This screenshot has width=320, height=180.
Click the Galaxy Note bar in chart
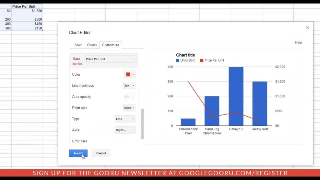tap(260, 103)
